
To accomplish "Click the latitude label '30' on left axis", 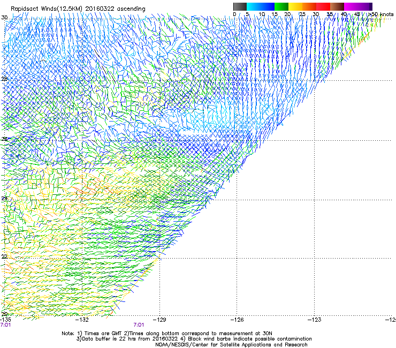I will point(4,18).
